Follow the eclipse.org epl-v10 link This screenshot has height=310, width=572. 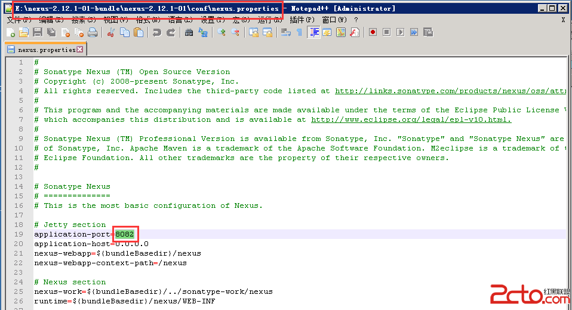pyautogui.click(x=411, y=120)
